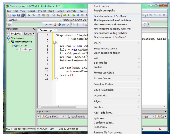Click the Open file folder icon
This screenshot has width=172, height=136.
click(14, 15)
